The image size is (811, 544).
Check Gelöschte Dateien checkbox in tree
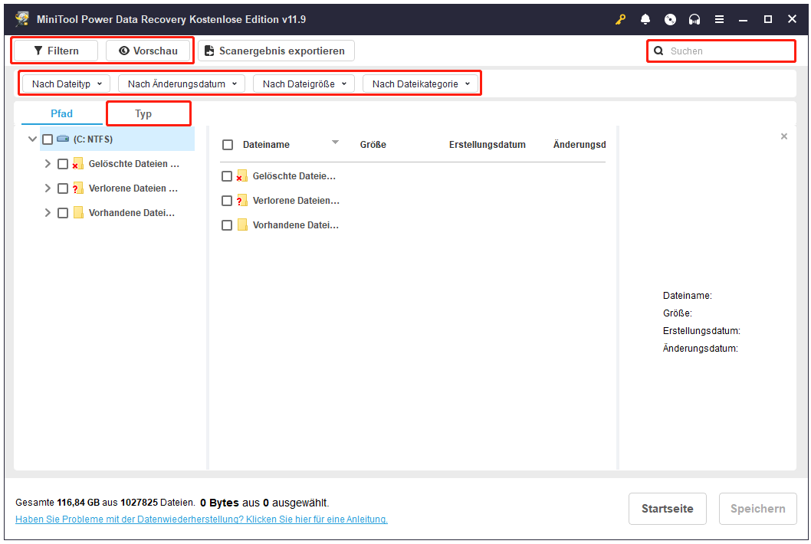(x=63, y=164)
